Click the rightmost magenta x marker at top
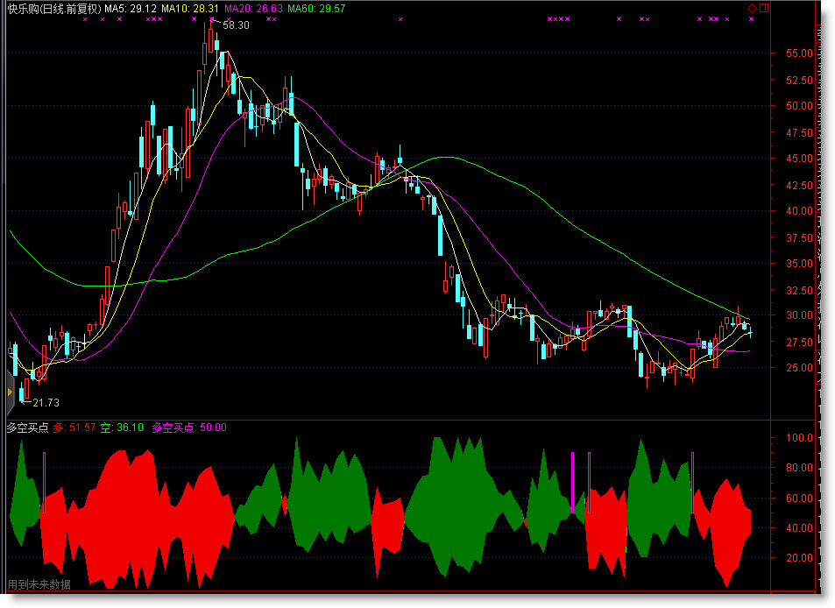 pyautogui.click(x=751, y=18)
